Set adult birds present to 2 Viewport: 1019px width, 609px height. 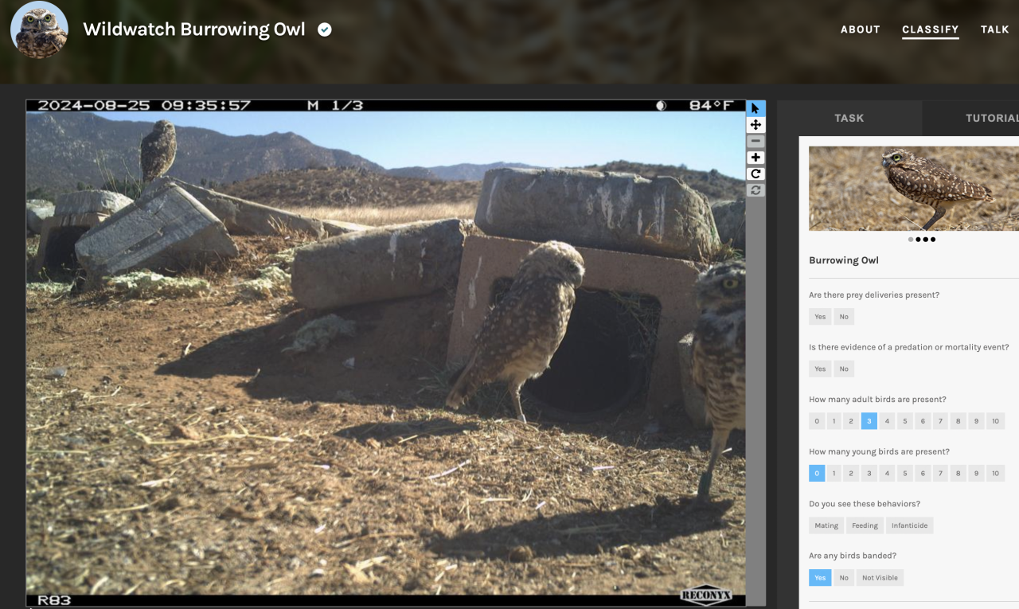[x=852, y=421]
